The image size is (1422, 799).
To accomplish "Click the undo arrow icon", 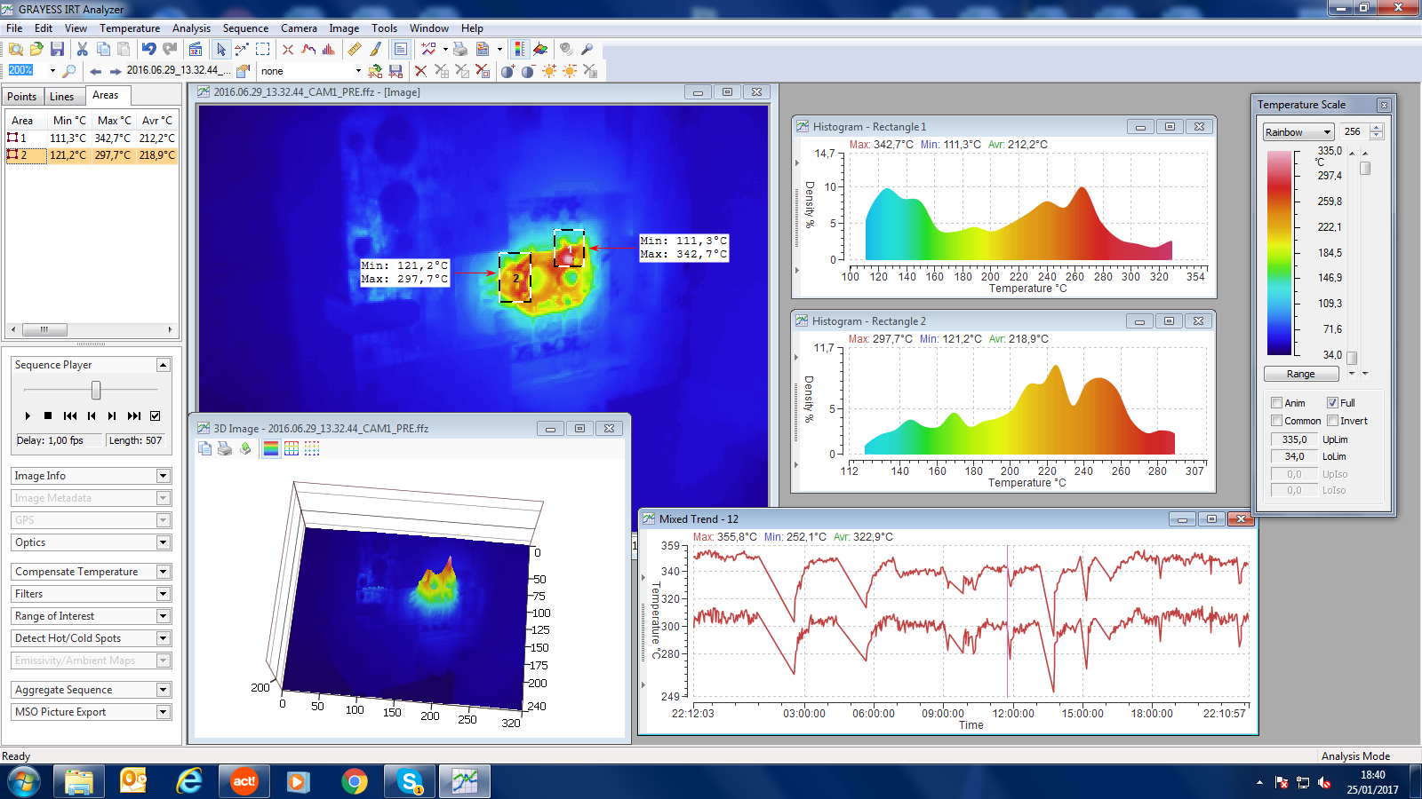I will point(148,50).
